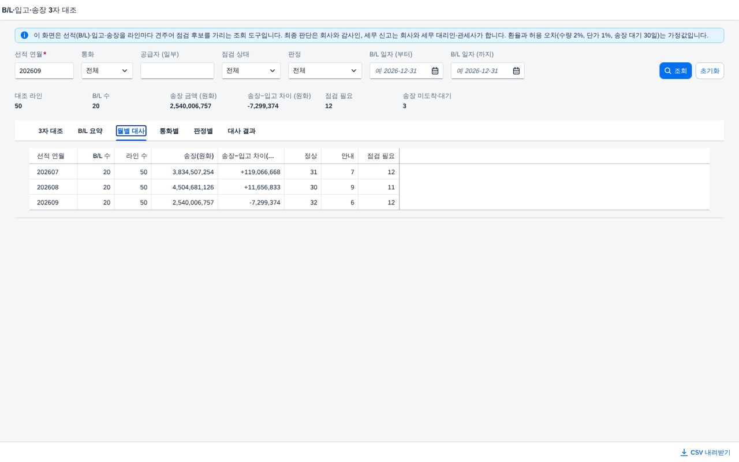Click the B/L 수 column header
Viewport: 739px width, 462px height.
(x=96, y=156)
